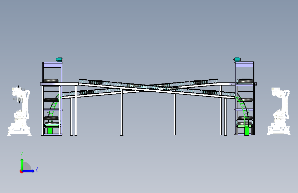Viewport: 298px width, 193px height.
Task: Select the lavender top panel of right tower
Action: click(x=245, y=65)
